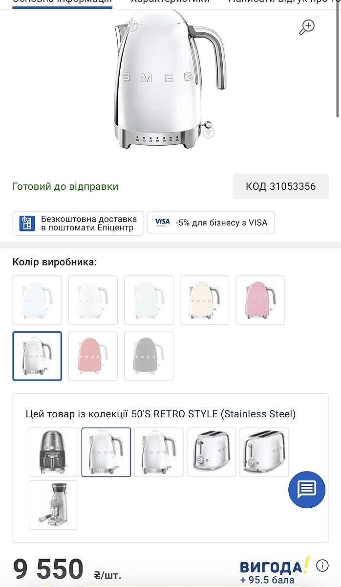Open the coffee grinder collection thumbnail
The image size is (341, 587).
point(53,505)
